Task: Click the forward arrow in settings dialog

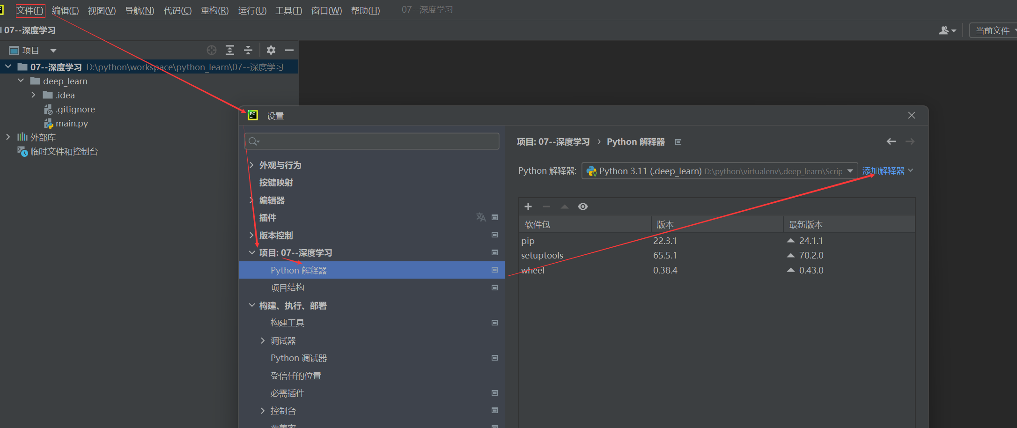Action: point(910,141)
